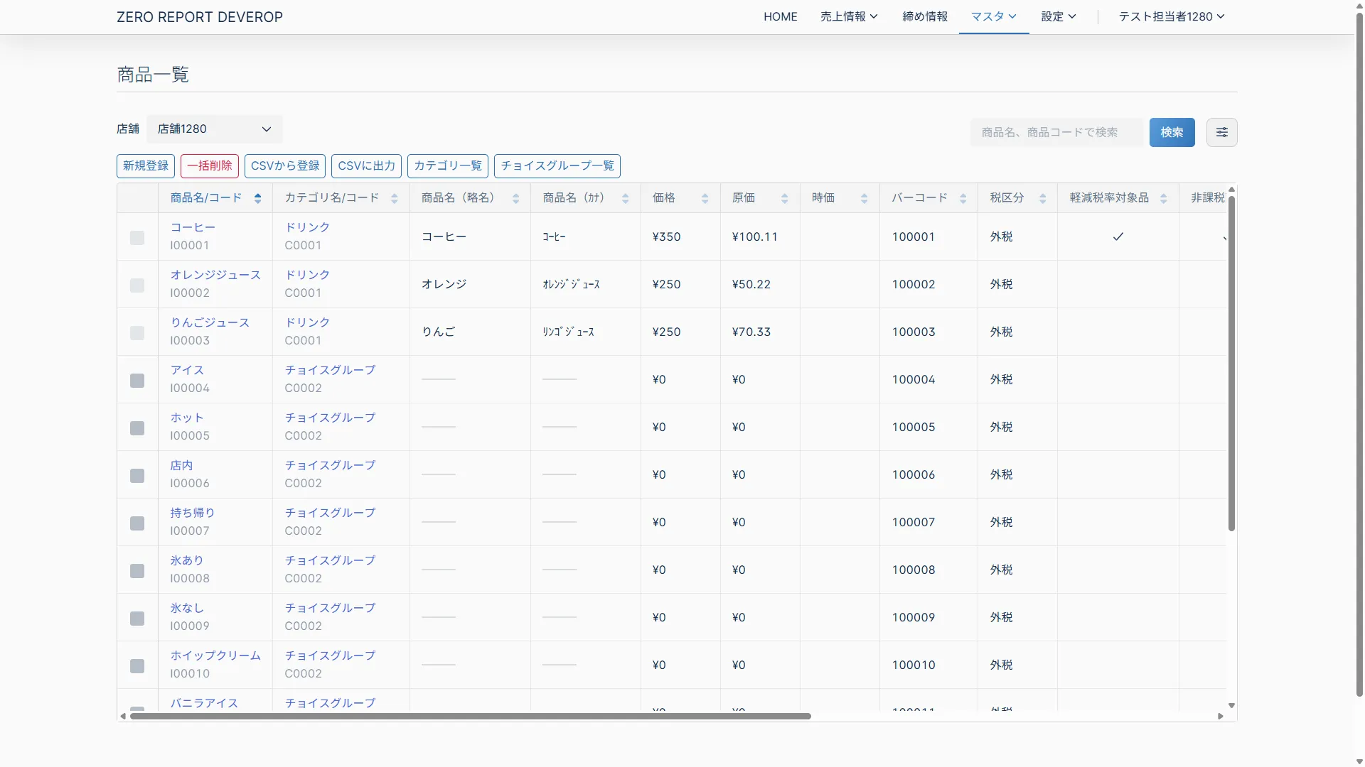Image resolution: width=1365 pixels, height=767 pixels.
Task: Go to HOME in navigation
Action: [x=780, y=16]
